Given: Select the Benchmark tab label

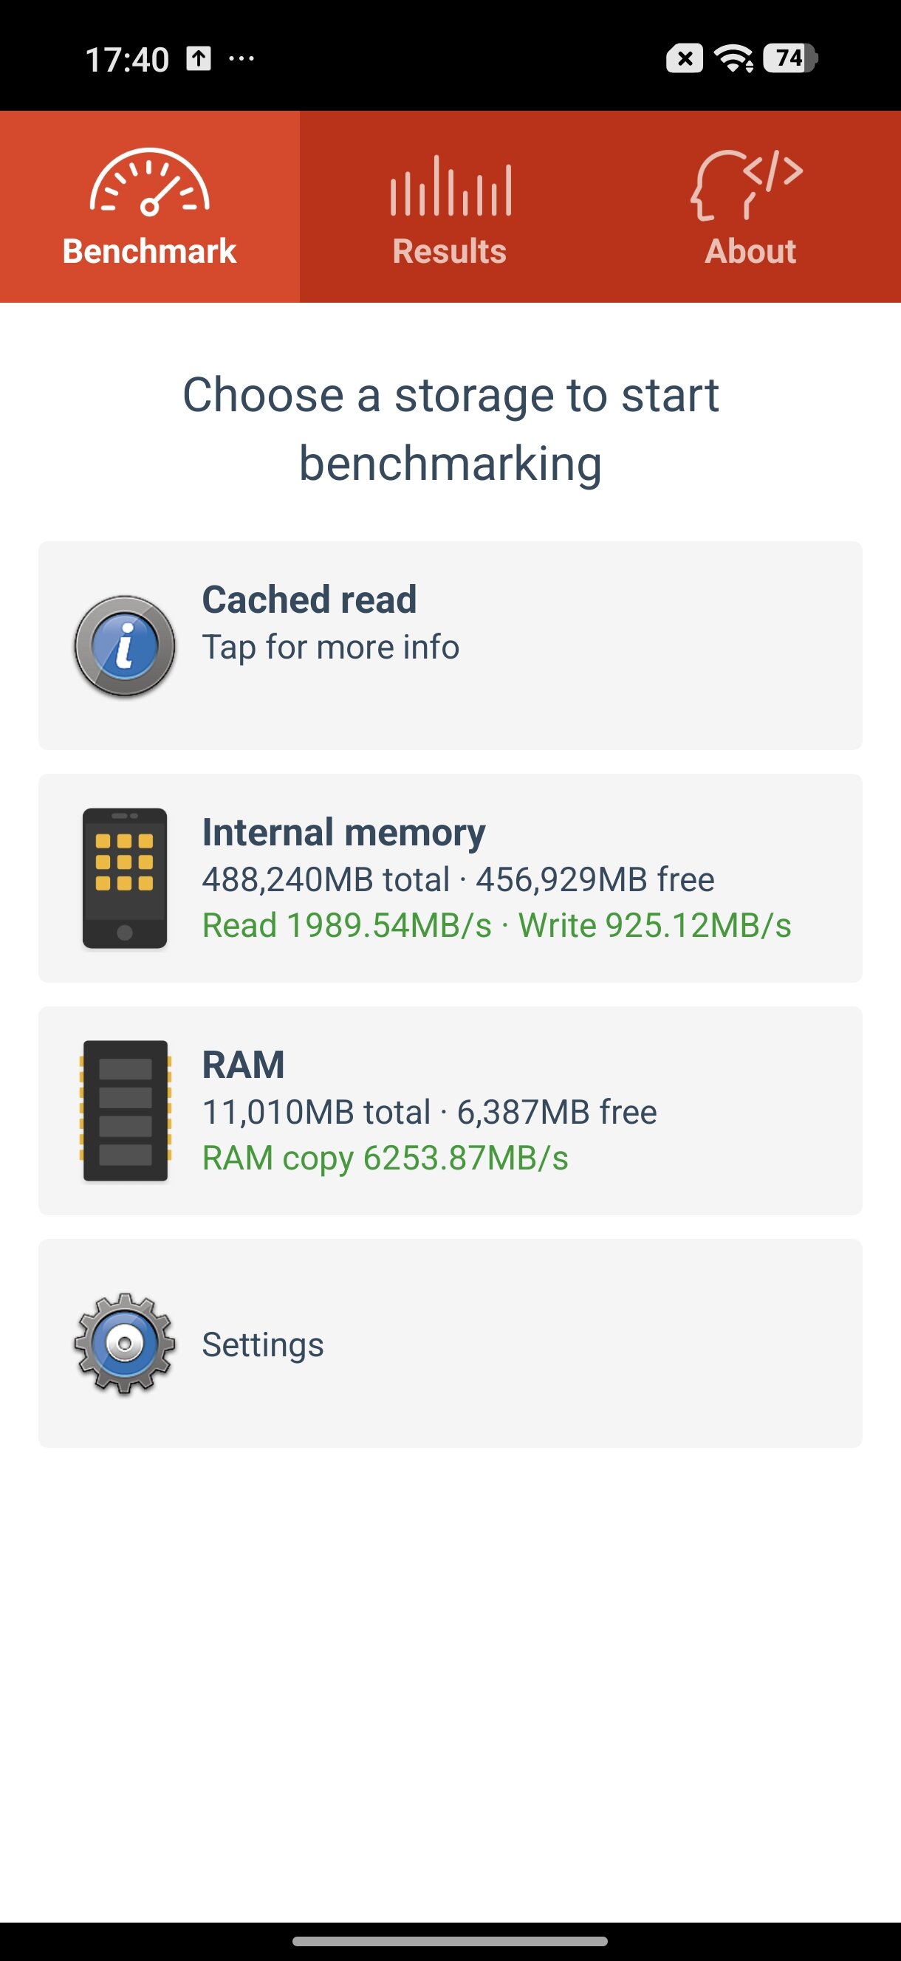Looking at the screenshot, I should point(149,251).
